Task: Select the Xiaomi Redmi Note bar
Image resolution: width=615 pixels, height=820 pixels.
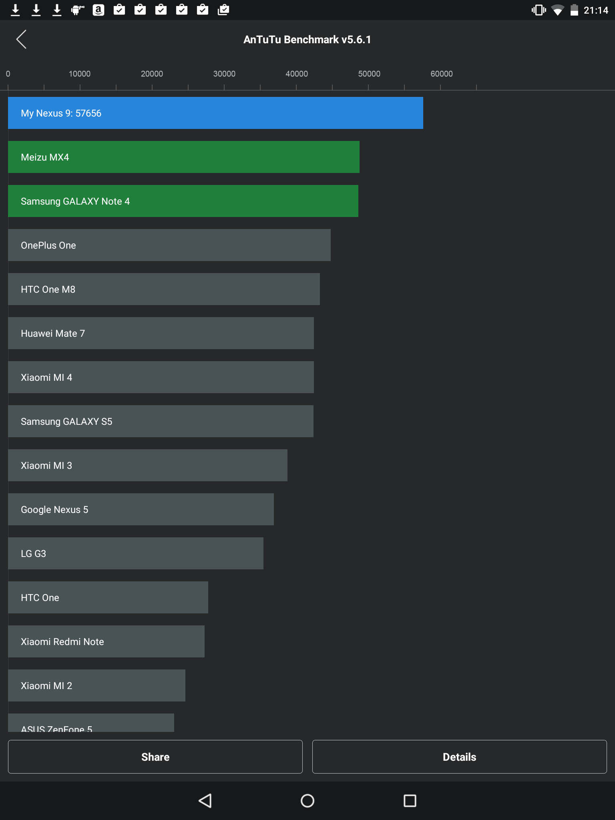Action: pos(106,641)
